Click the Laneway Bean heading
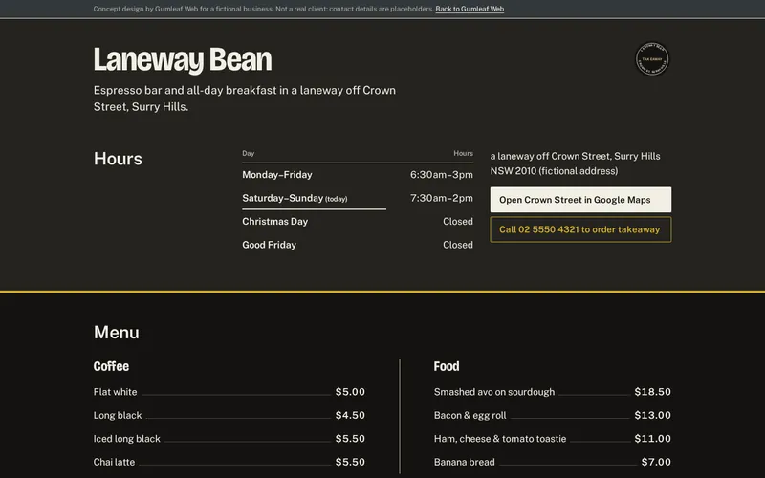Image resolution: width=765 pixels, height=478 pixels. click(x=183, y=59)
